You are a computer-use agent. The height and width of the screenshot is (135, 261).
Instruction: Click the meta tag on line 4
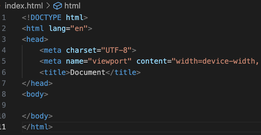pos(53,50)
